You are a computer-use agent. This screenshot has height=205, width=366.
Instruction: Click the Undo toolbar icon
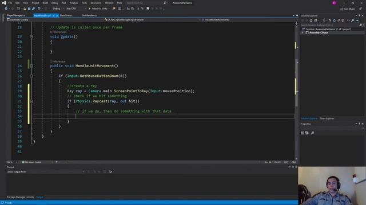pos(39,9)
